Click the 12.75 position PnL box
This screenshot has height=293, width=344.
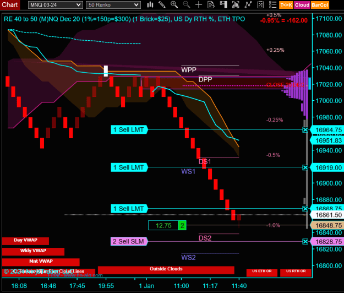[x=163, y=225]
